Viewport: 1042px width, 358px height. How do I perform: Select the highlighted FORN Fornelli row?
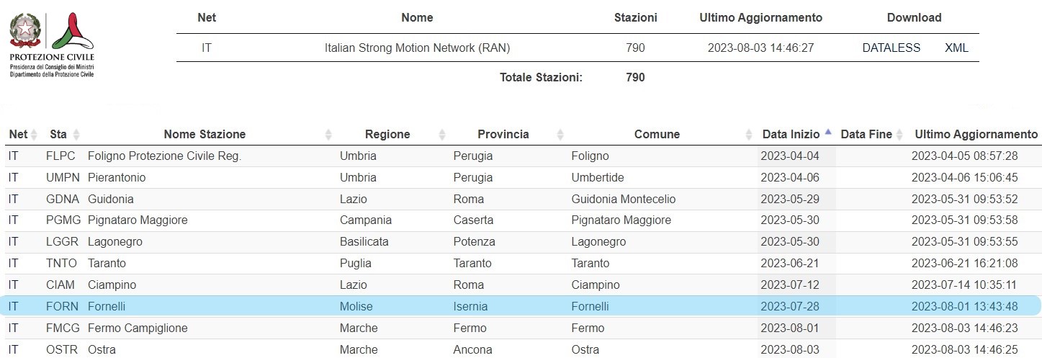[x=523, y=306]
